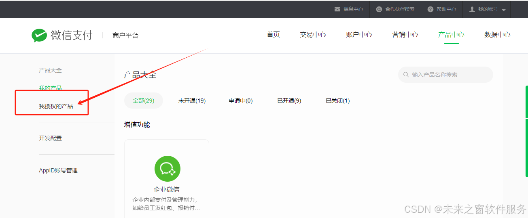Expand the 我的账号 dropdown arrow
528x218 pixels.
504,10
